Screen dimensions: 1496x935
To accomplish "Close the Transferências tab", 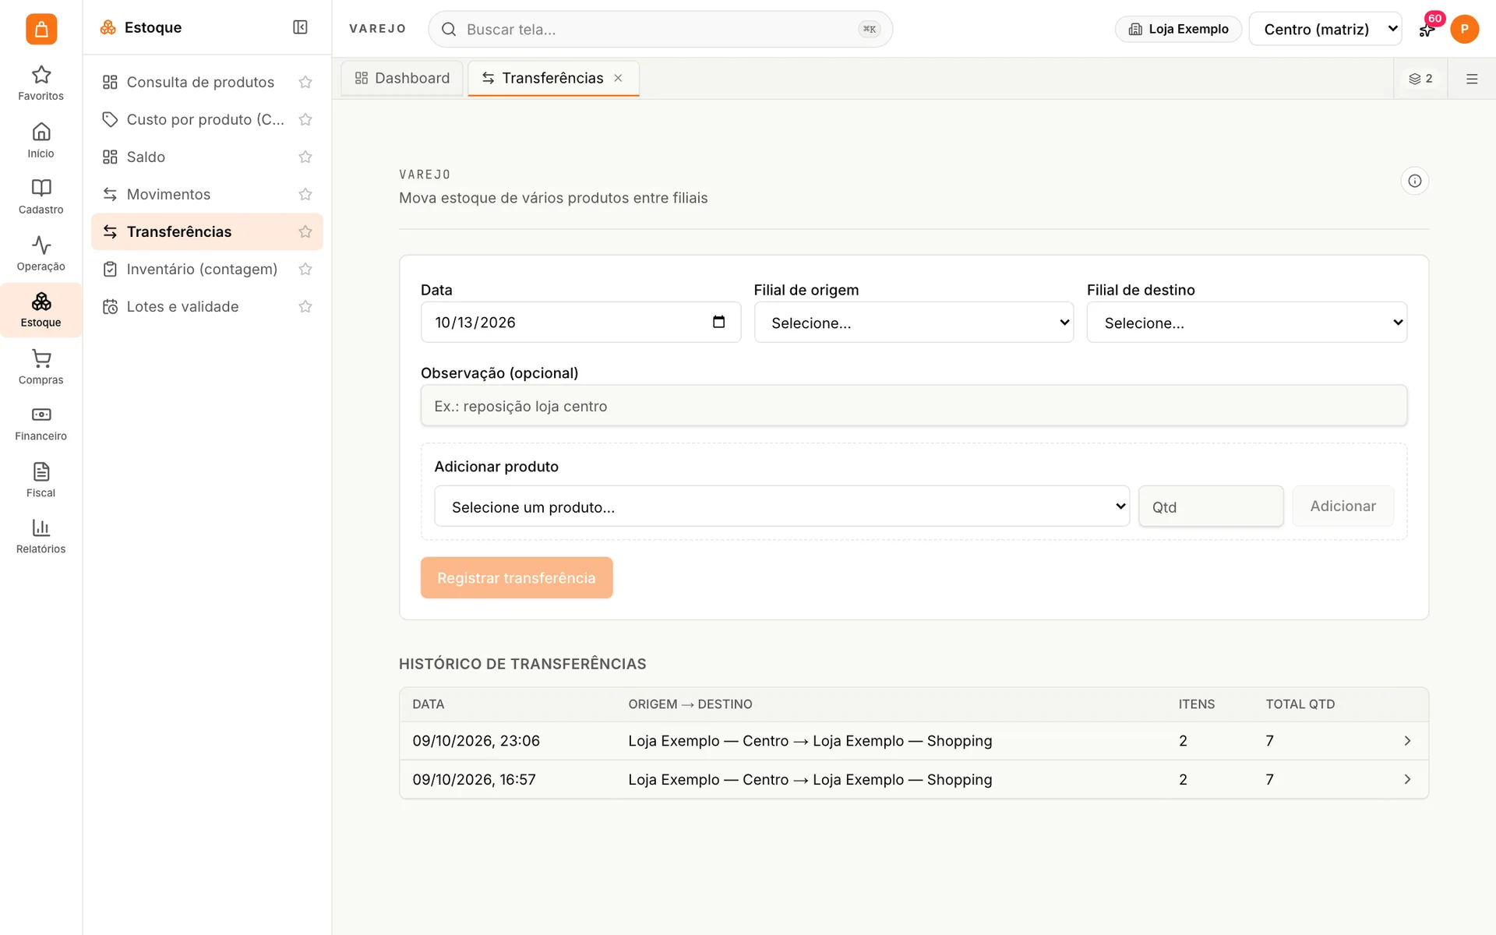I will 618,78.
